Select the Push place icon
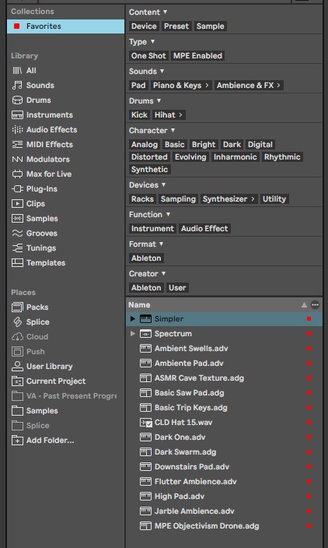This screenshot has width=328, height=548. 17,352
